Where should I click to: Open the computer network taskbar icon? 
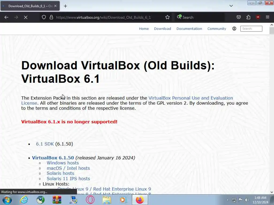click(x=73, y=200)
